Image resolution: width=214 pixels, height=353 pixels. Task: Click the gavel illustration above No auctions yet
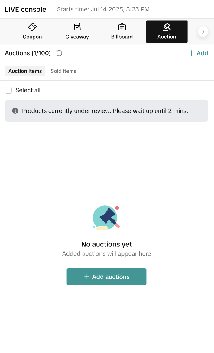pos(106,218)
